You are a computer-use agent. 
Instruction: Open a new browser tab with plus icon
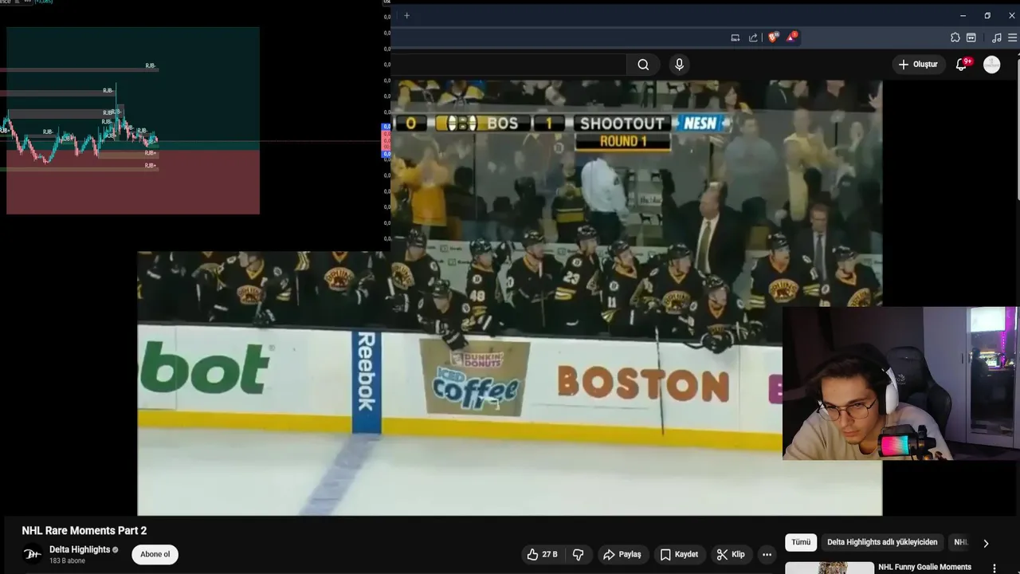[x=406, y=15]
